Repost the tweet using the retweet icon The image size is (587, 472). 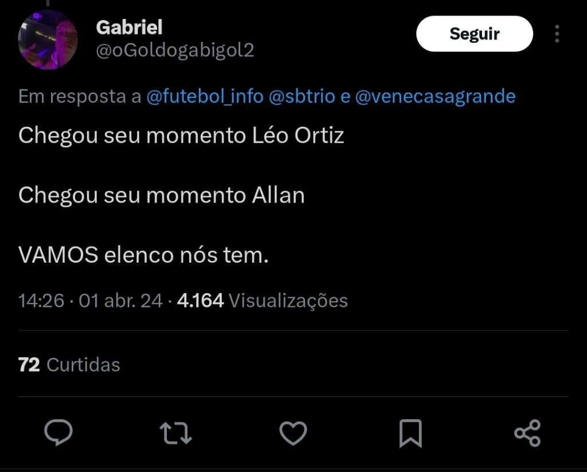tap(175, 433)
